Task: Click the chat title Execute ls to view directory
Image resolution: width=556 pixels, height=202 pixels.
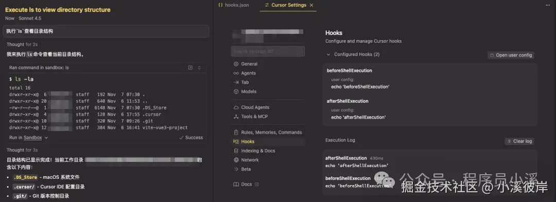Action: point(58,10)
